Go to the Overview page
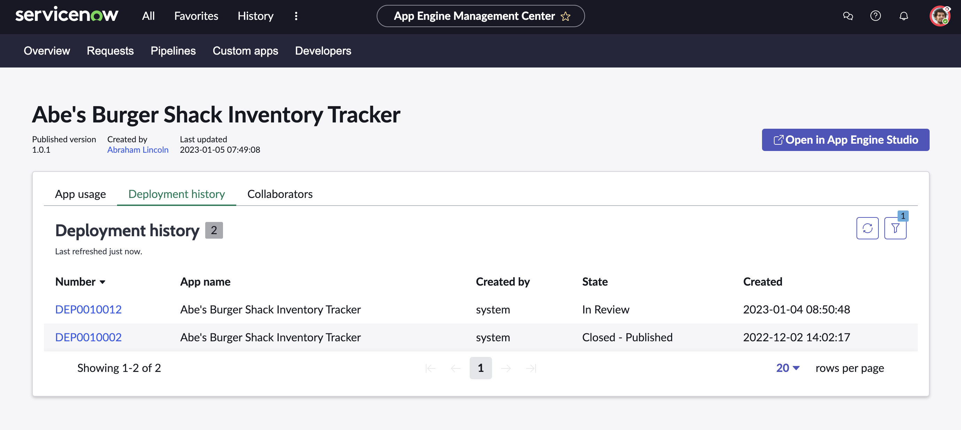The height and width of the screenshot is (430, 961). [x=47, y=51]
